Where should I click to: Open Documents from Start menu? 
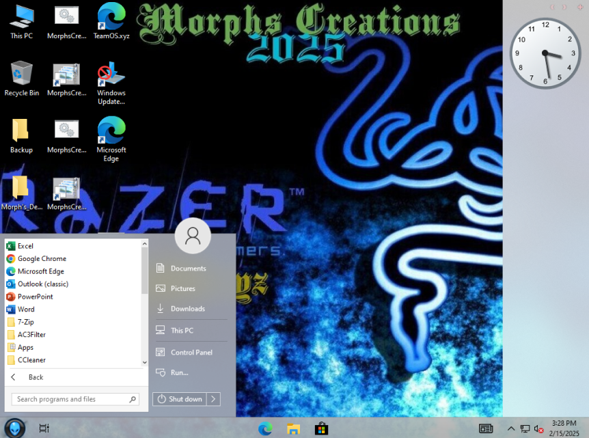coord(191,269)
